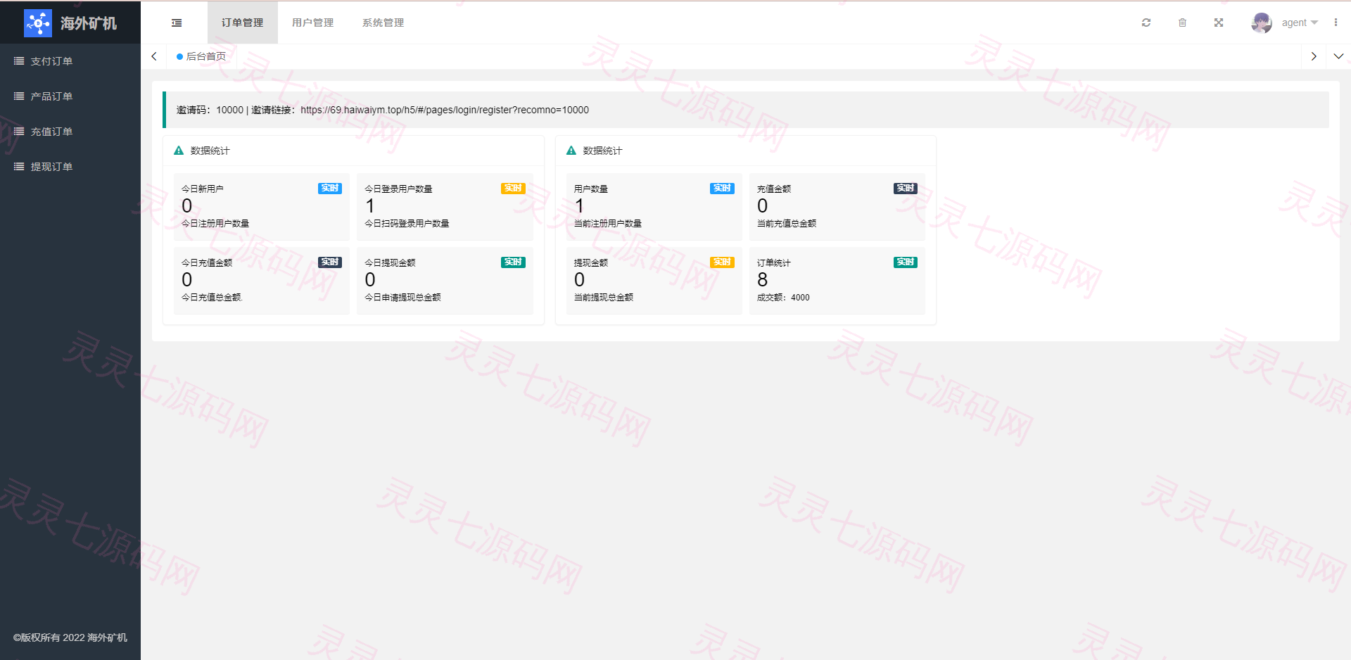This screenshot has width=1351, height=660.
Task: Click the list icon beside 提现订单
Action: click(19, 167)
